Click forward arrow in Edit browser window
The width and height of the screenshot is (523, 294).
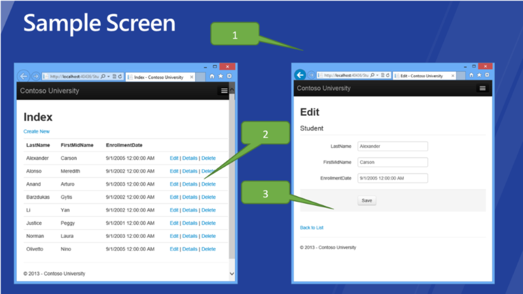311,75
